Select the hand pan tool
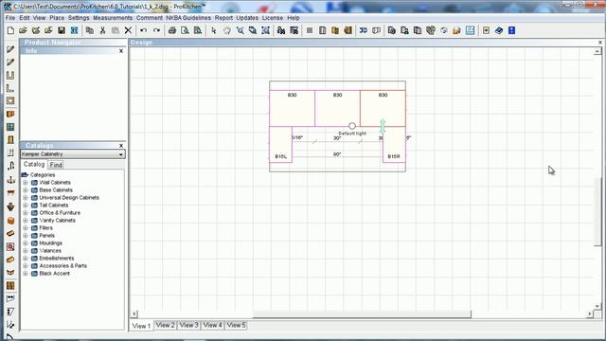 click(227, 30)
